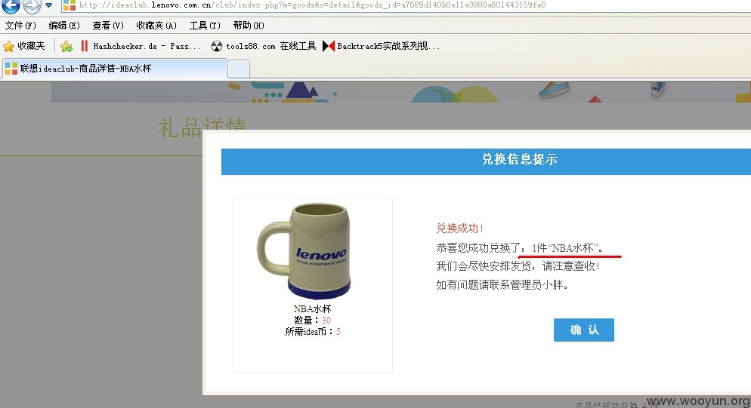Click the 收藏夹 favorites star button
The height and width of the screenshot is (408, 751).
24,46
